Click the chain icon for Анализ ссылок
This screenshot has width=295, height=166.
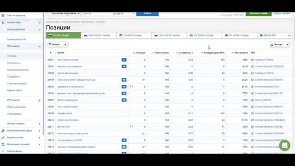coord(3,137)
